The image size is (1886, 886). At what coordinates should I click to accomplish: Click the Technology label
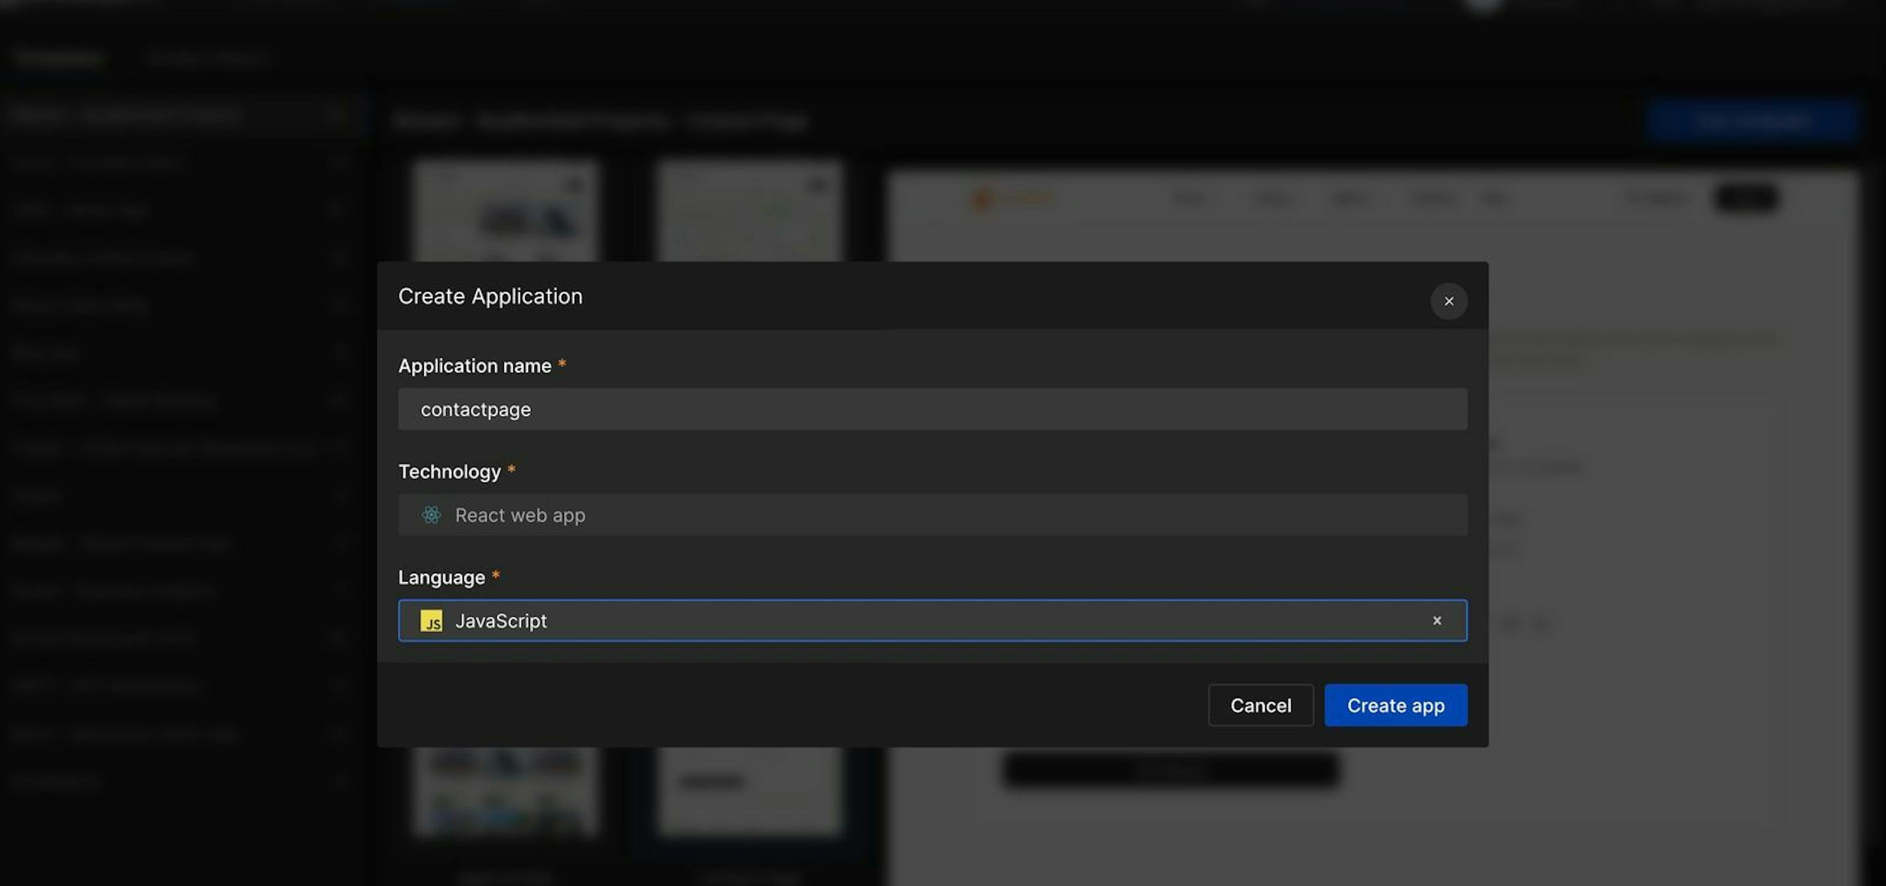coord(449,472)
